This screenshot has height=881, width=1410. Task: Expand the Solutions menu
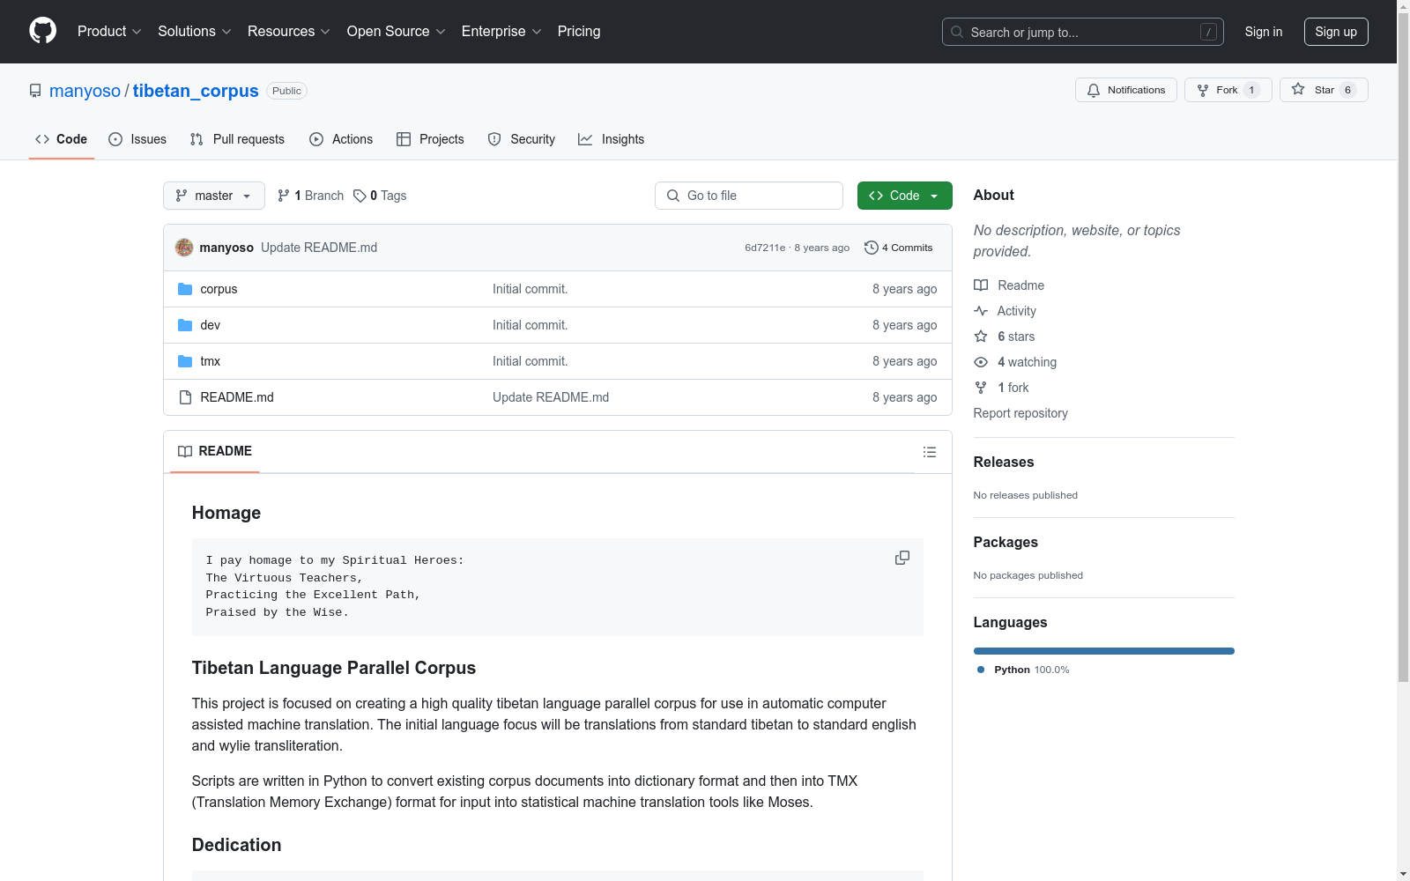195,31
